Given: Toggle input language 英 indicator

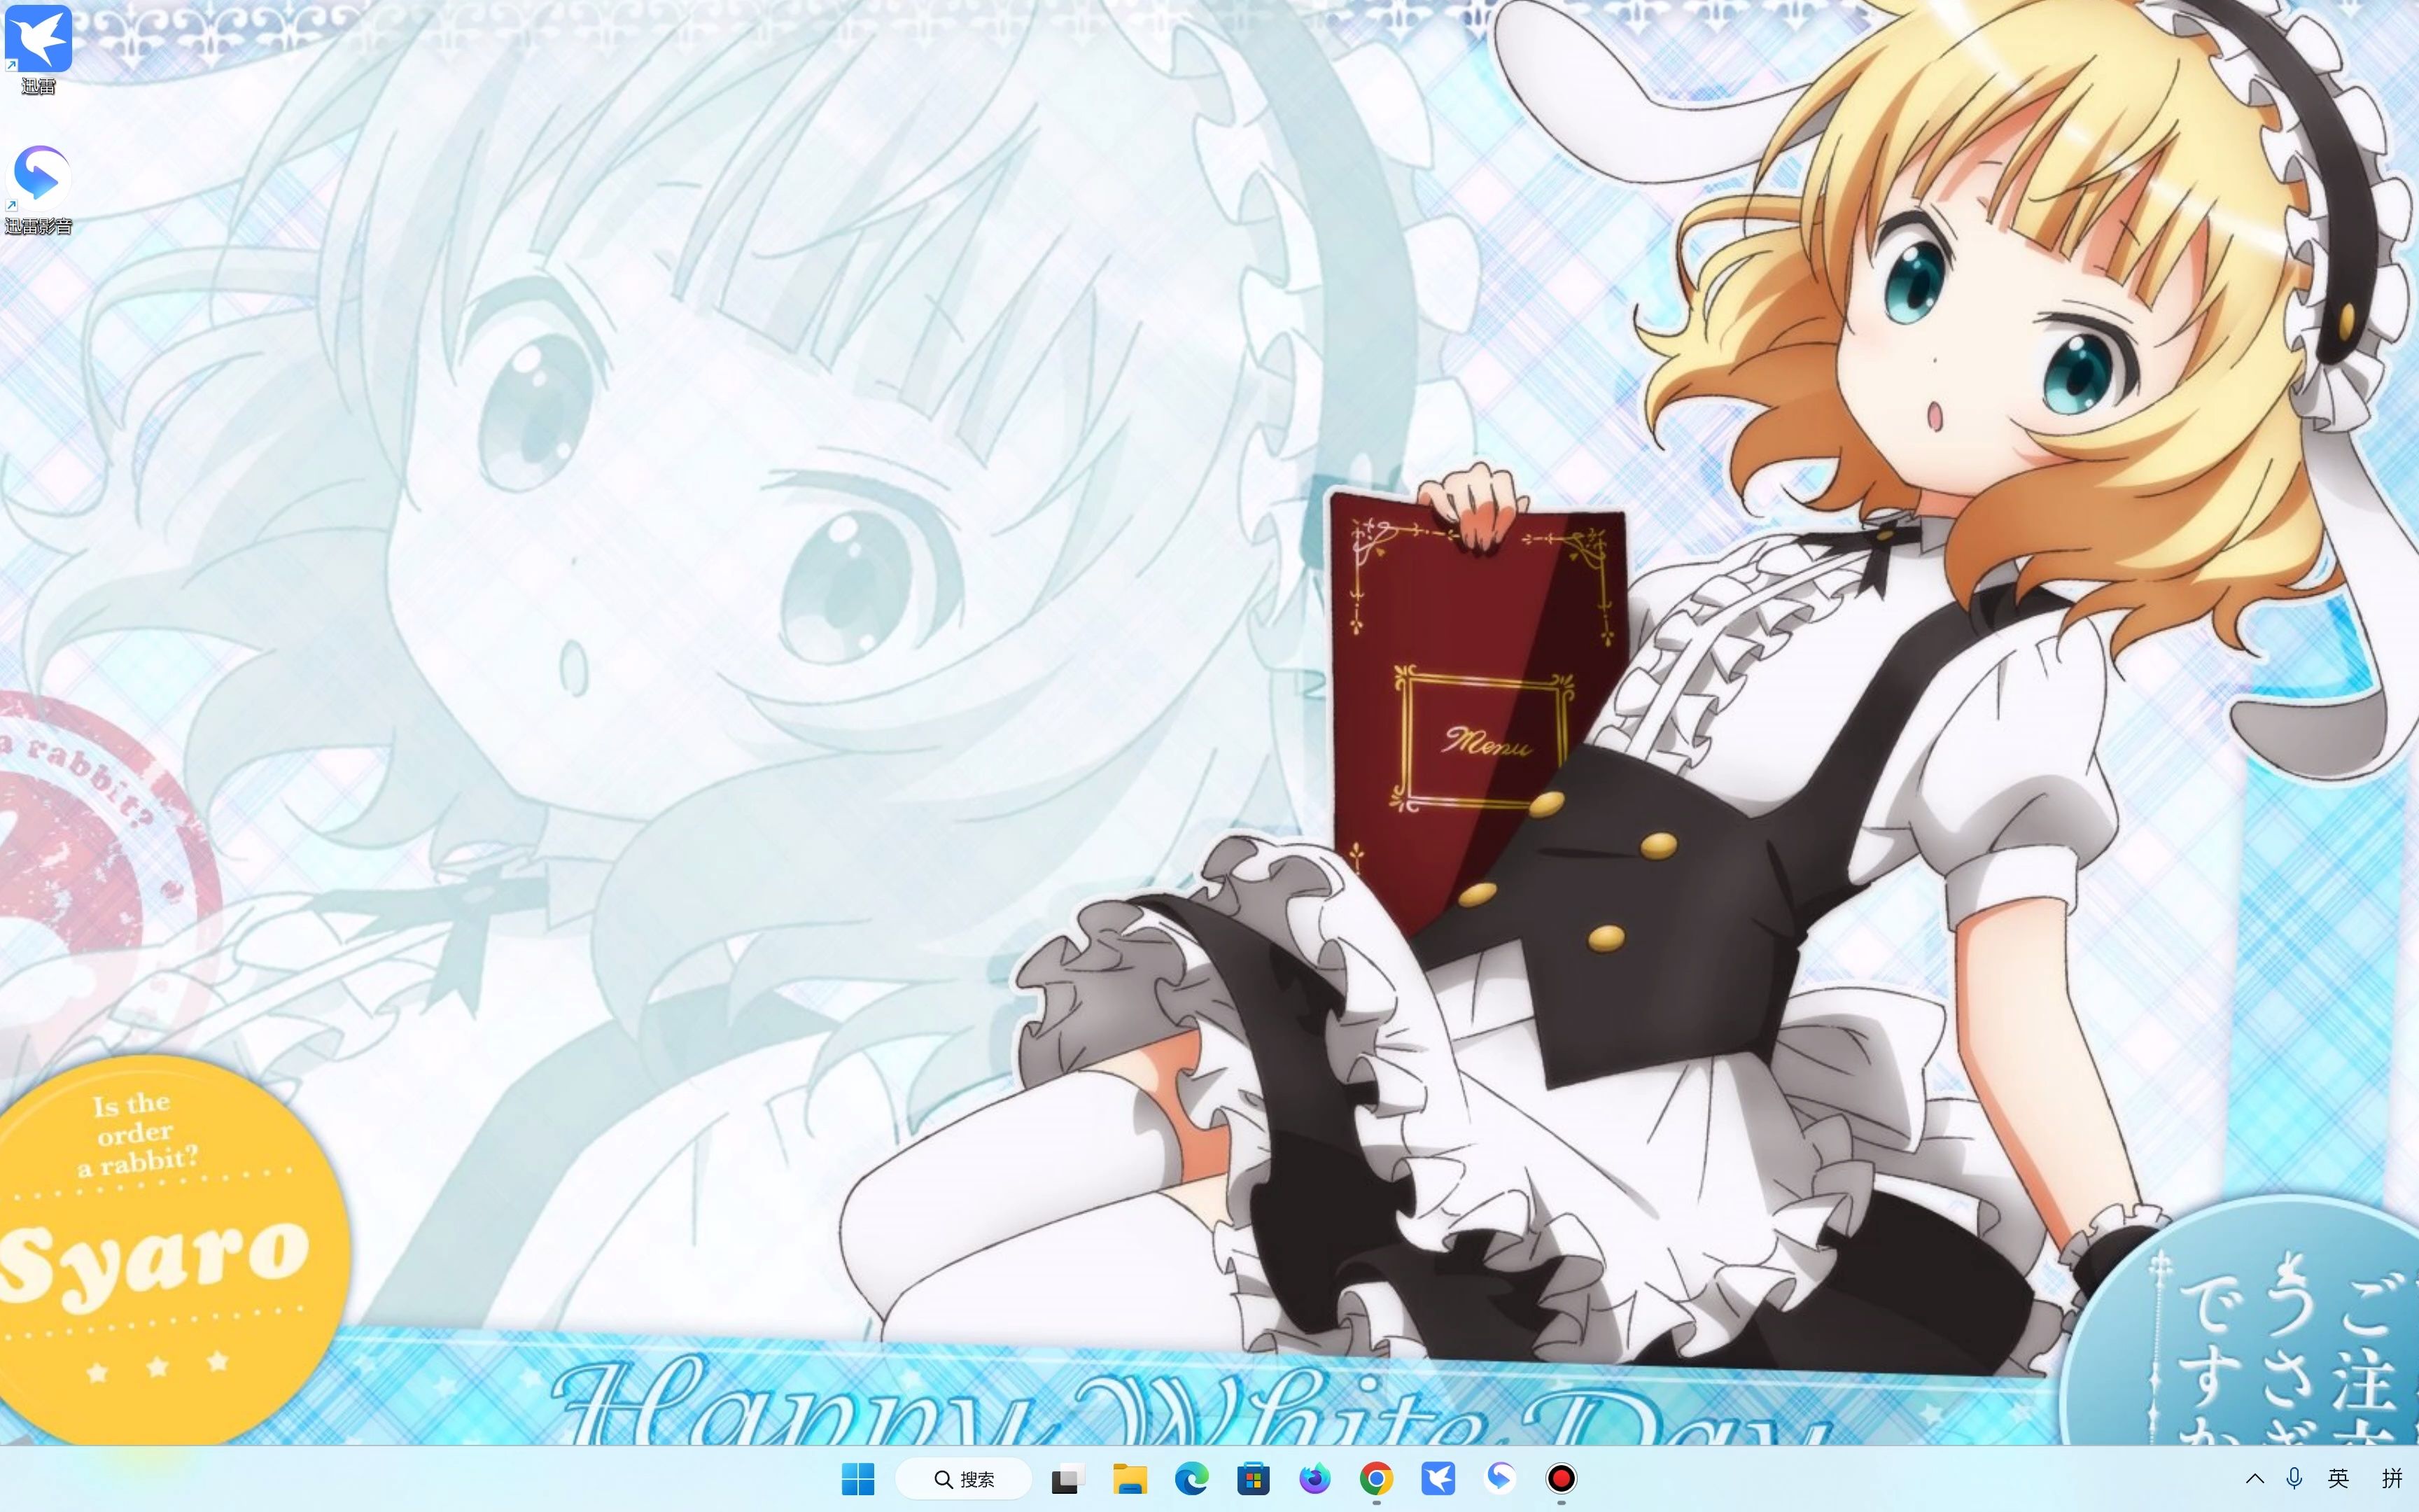Looking at the screenshot, I should point(2338,1479).
